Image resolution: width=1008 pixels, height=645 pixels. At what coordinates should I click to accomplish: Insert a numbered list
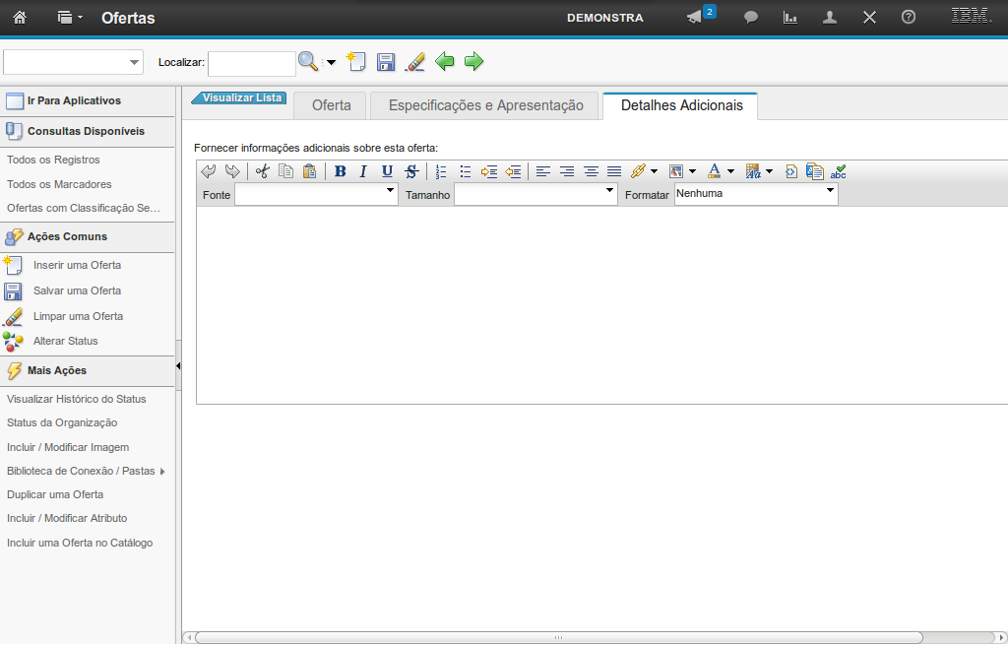click(x=441, y=171)
